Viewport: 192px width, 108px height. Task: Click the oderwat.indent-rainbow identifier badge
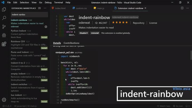tap(125, 17)
